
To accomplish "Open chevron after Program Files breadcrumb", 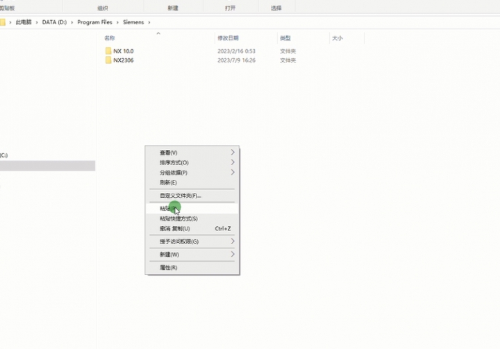I will [x=117, y=22].
